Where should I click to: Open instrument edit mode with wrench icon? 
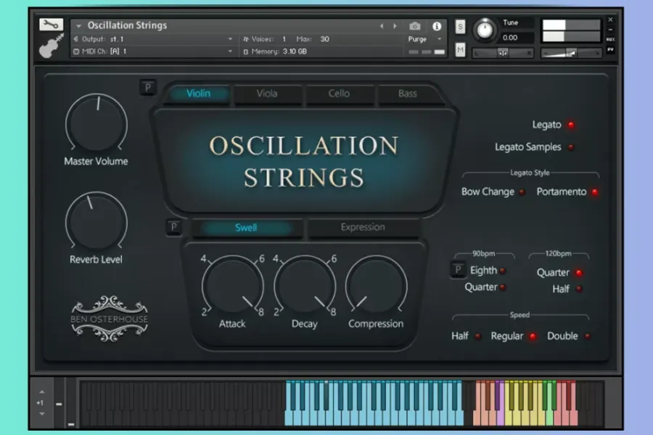[51, 25]
